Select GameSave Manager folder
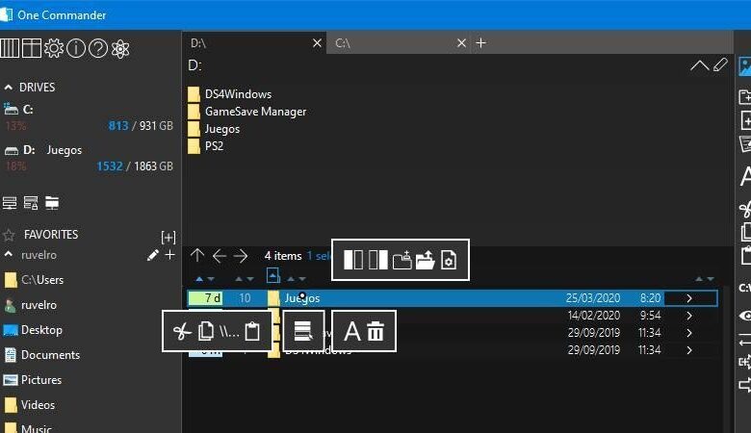 coord(247,112)
